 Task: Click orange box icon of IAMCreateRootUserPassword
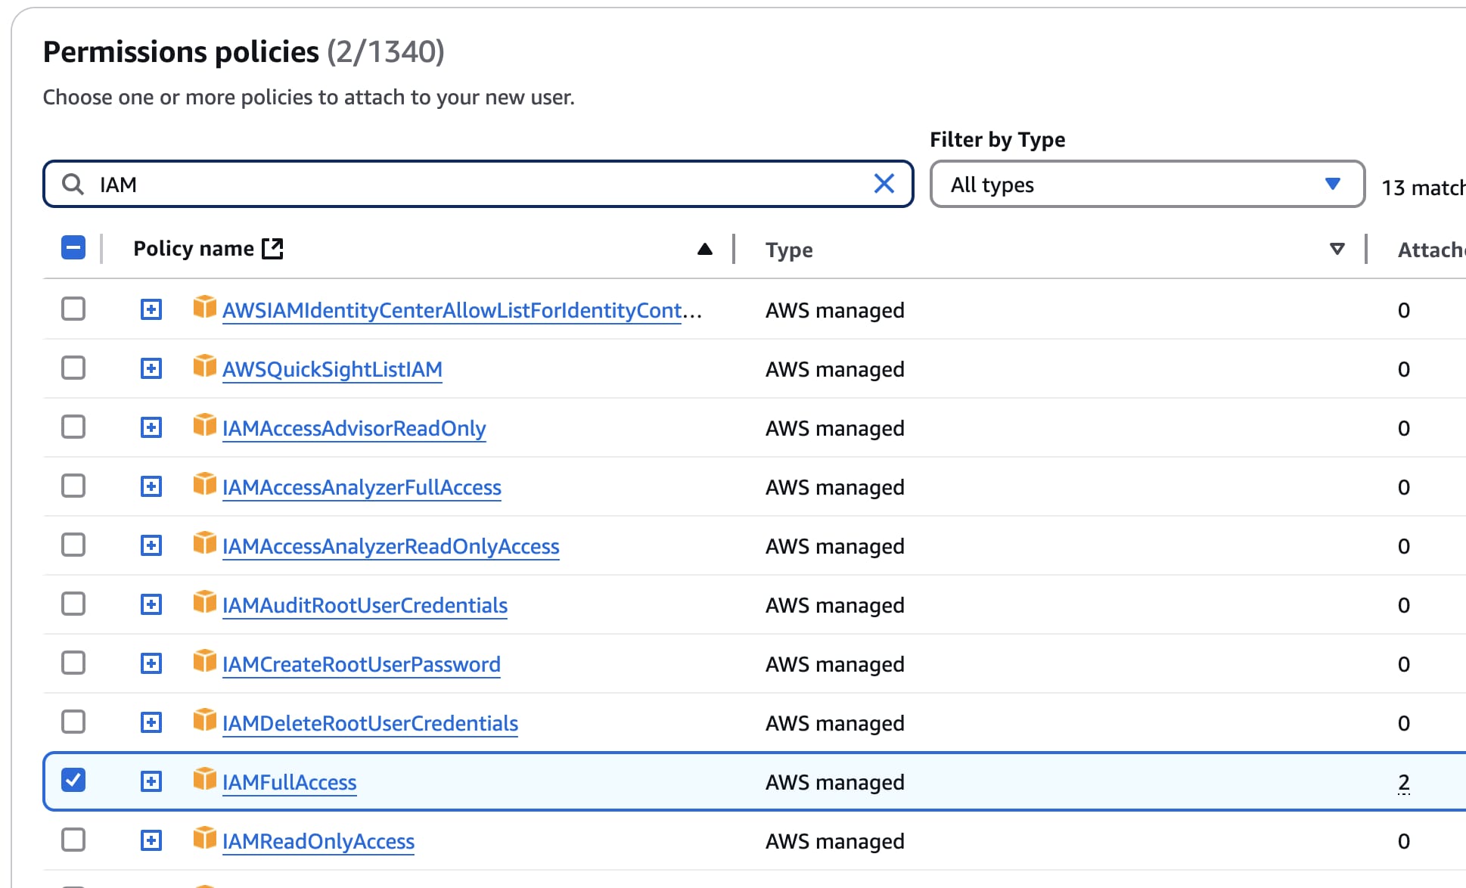click(x=204, y=661)
